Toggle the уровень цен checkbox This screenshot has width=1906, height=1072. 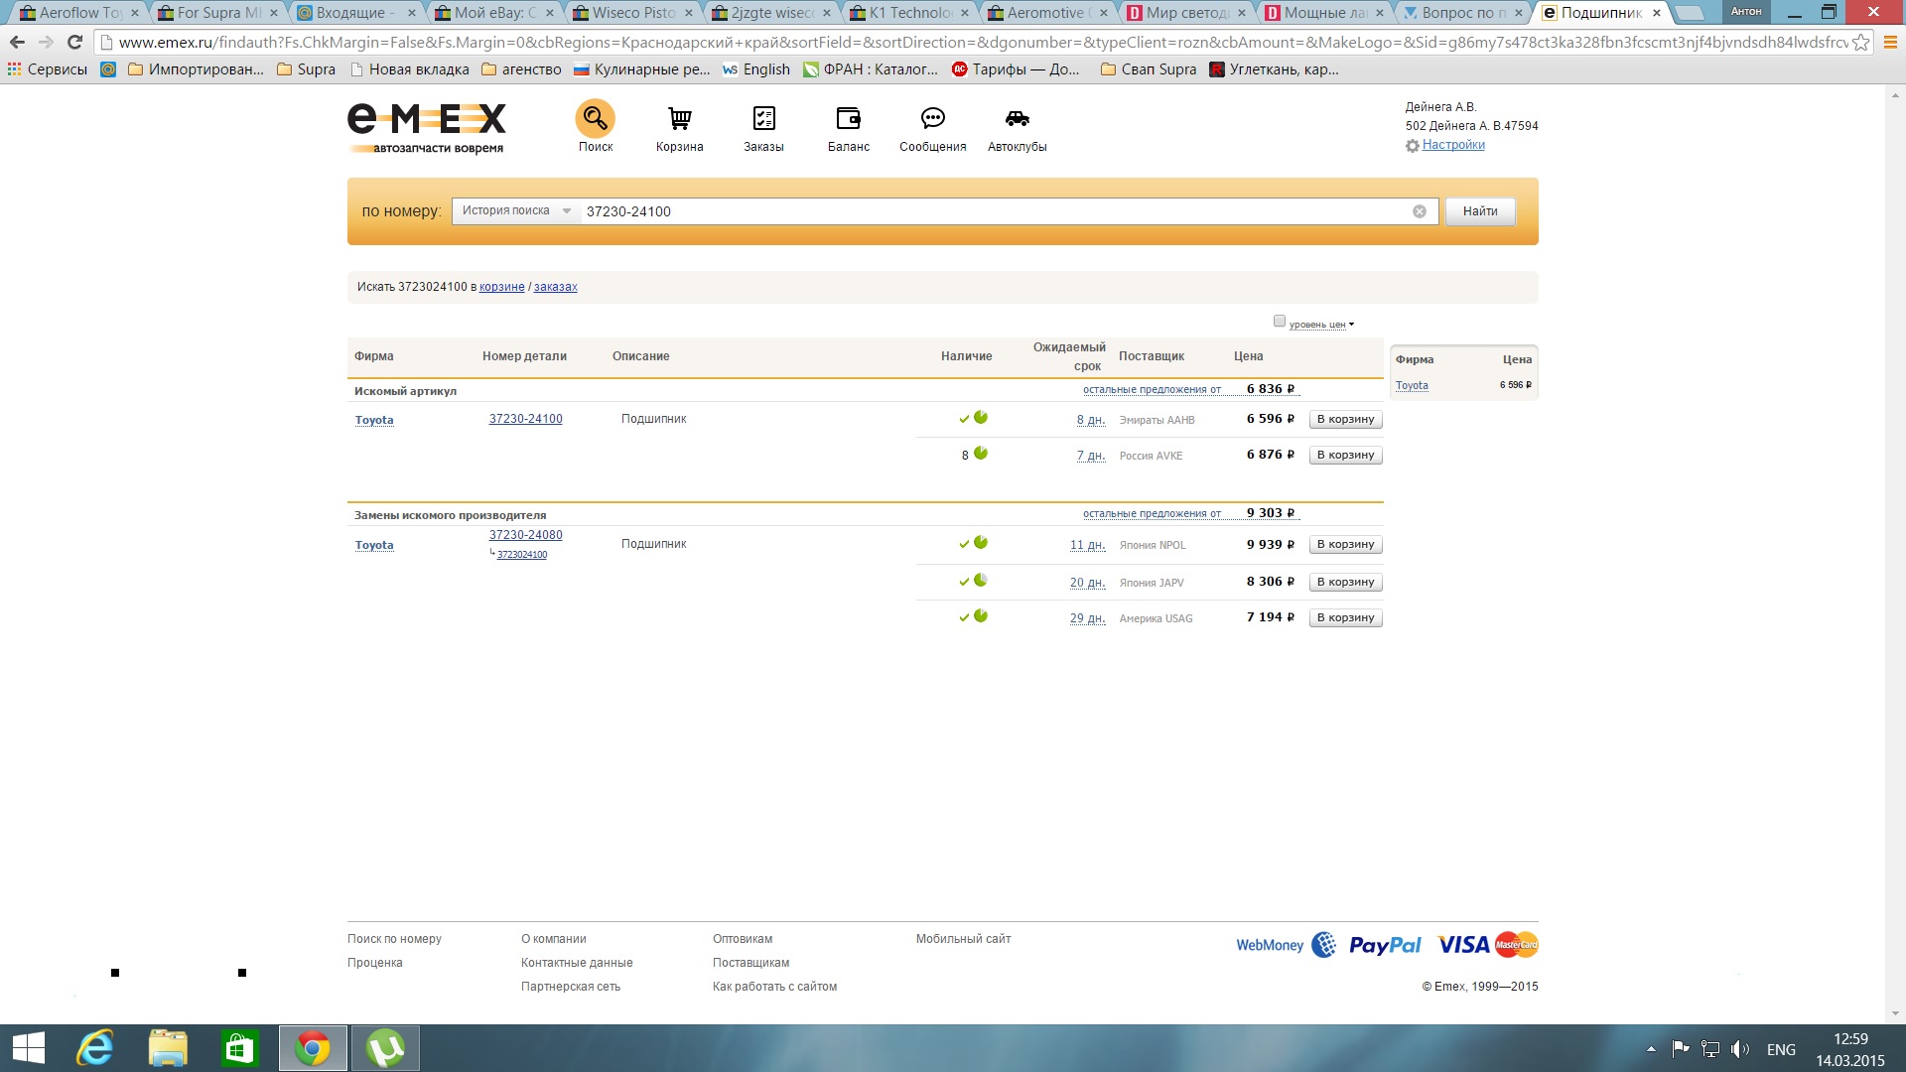[x=1280, y=322]
